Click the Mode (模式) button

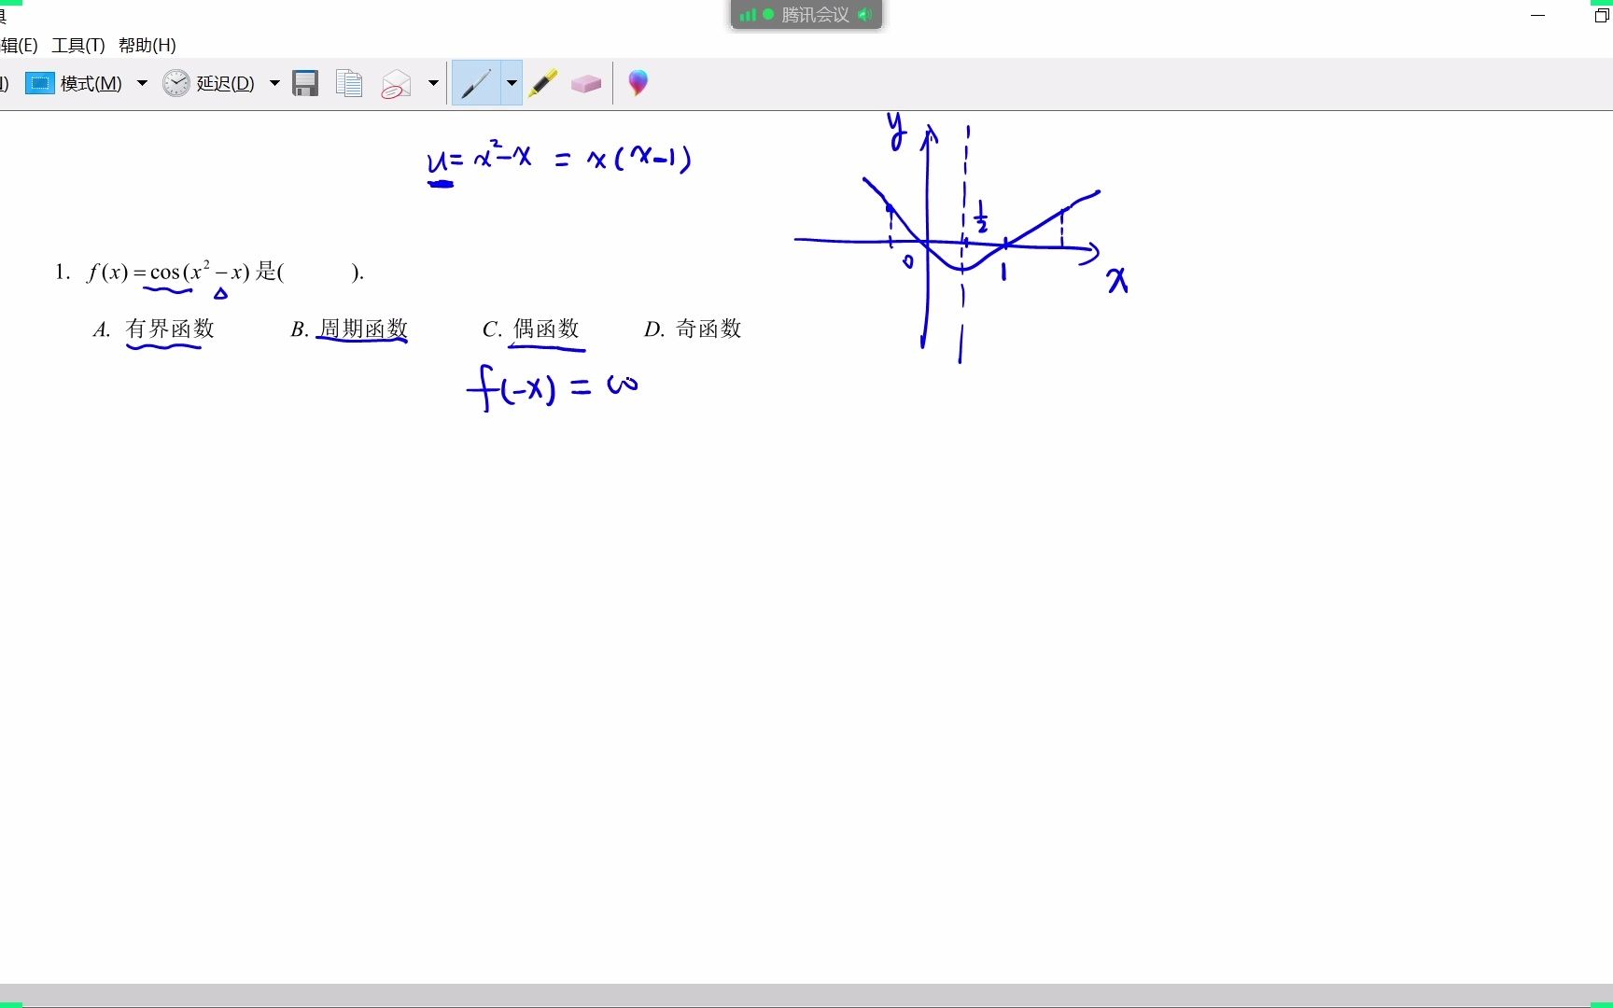click(x=74, y=83)
